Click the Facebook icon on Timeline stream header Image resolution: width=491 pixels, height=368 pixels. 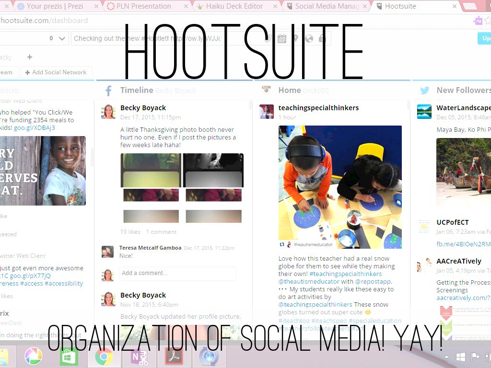109,91
